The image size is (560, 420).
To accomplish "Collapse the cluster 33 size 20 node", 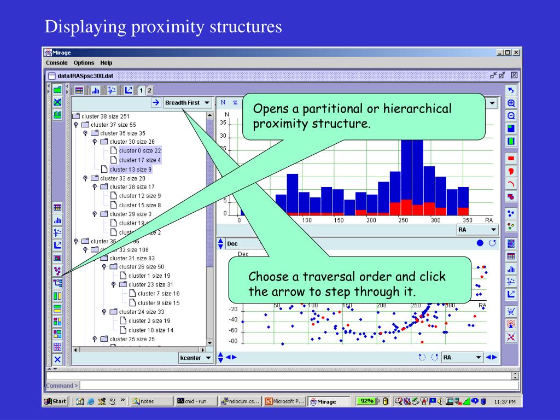I will 85,178.
